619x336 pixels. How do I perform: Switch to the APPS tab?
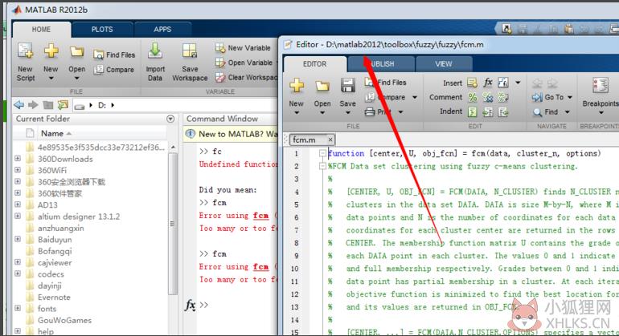pyautogui.click(x=162, y=30)
